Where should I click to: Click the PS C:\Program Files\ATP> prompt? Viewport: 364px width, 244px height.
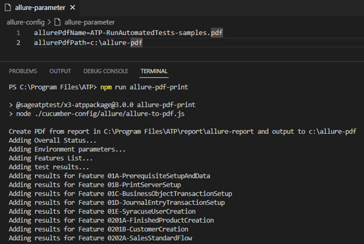[52, 87]
